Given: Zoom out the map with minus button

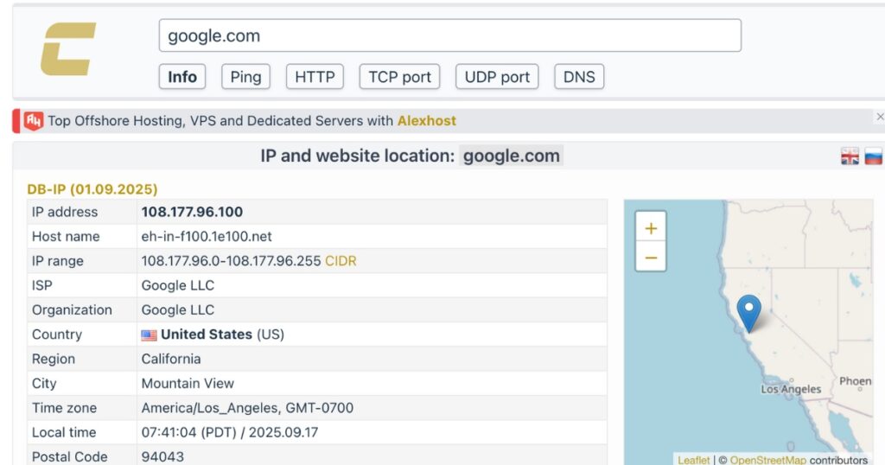Looking at the screenshot, I should [x=651, y=258].
